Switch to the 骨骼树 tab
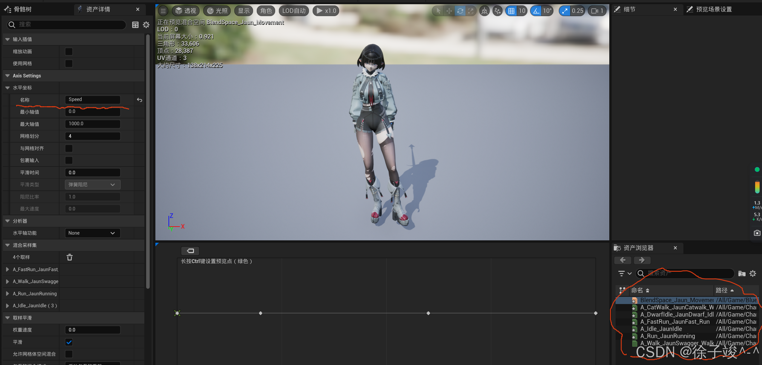The width and height of the screenshot is (762, 365). pyautogui.click(x=22, y=9)
